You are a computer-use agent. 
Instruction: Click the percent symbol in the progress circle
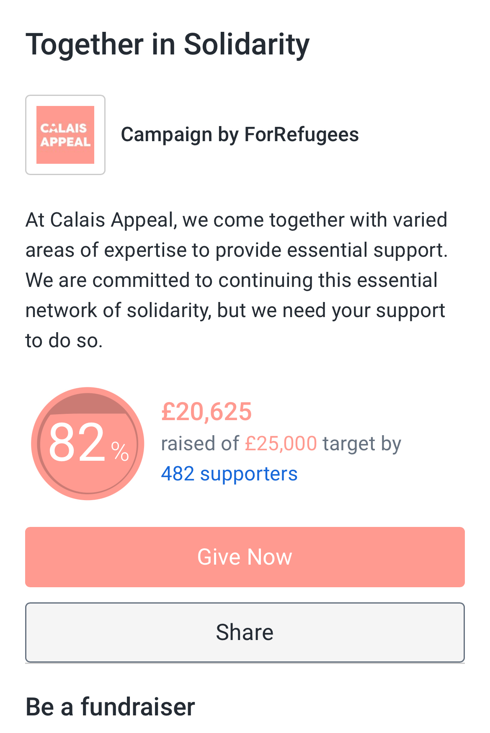click(120, 452)
